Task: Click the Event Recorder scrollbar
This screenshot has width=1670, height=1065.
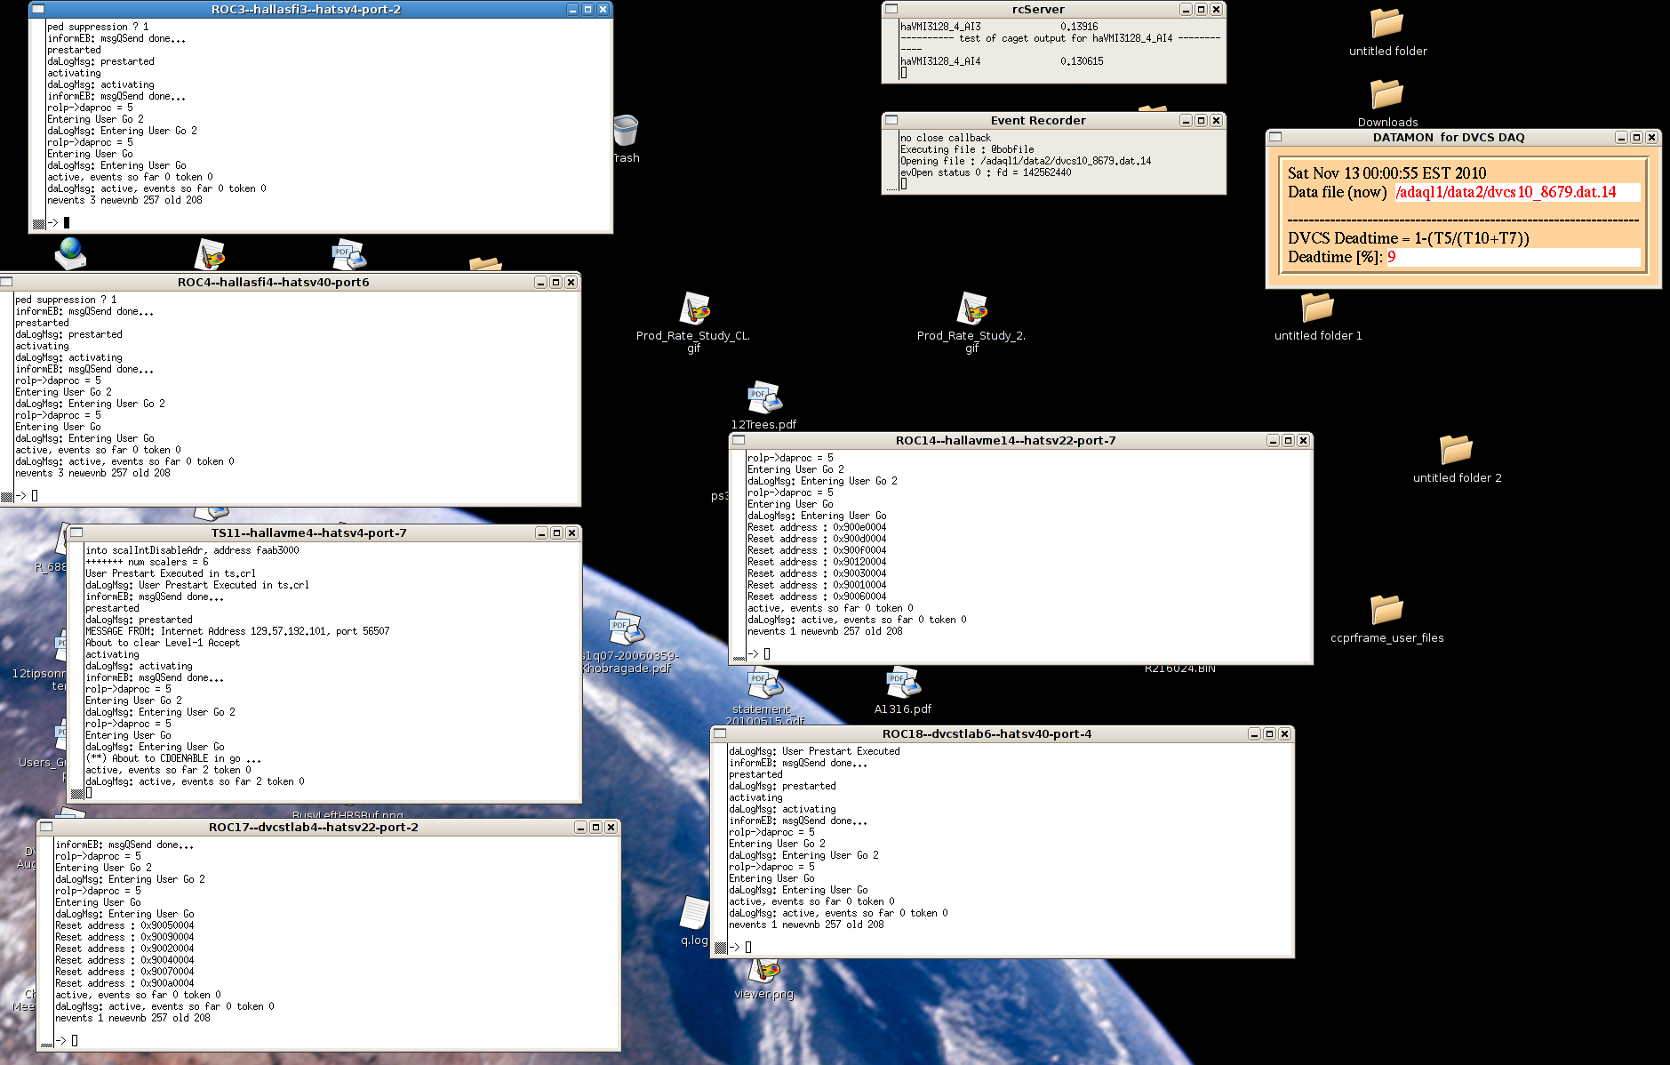Action: click(x=891, y=160)
